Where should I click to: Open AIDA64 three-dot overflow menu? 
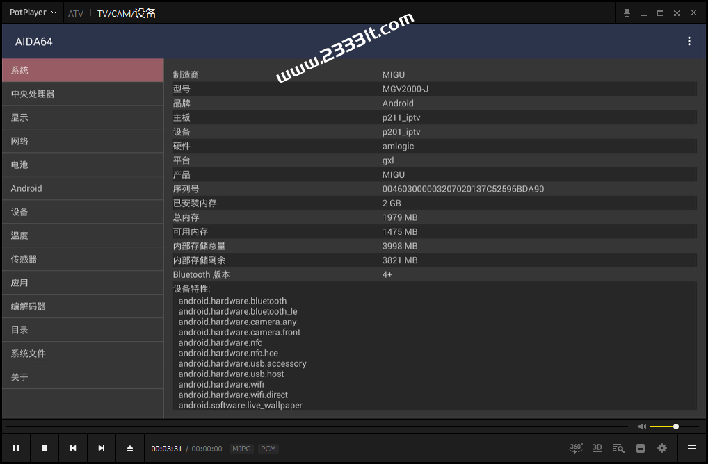(689, 41)
